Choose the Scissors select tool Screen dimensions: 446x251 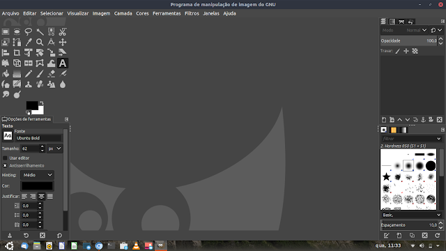click(x=63, y=32)
